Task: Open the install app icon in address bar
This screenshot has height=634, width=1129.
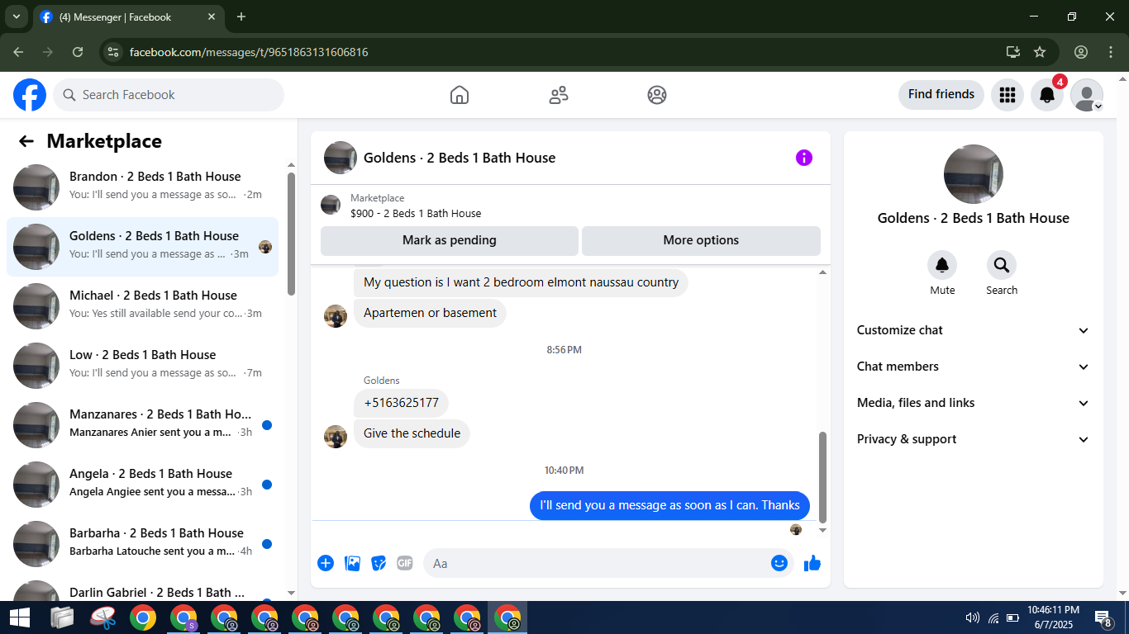Action: (x=1013, y=52)
